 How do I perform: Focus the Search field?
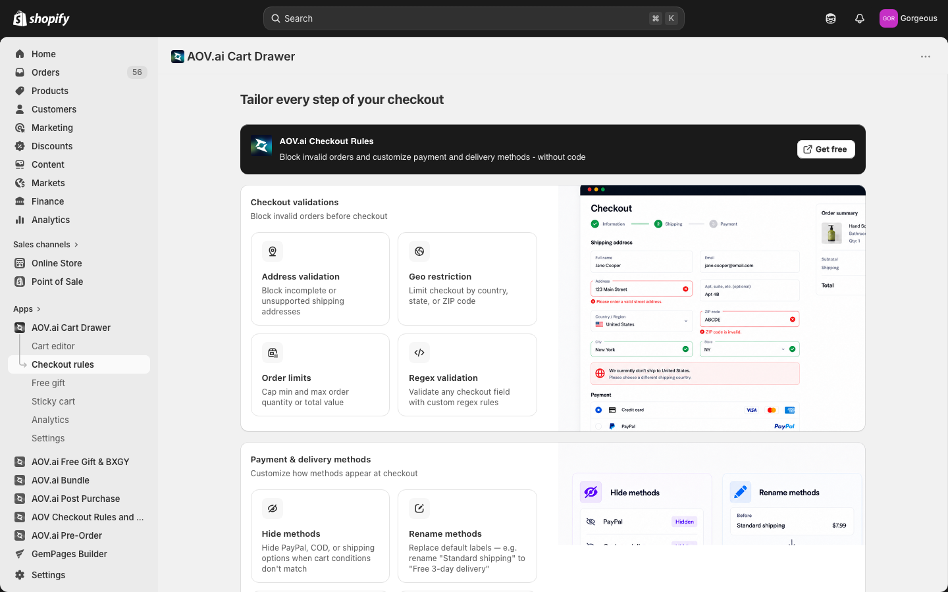tap(474, 18)
